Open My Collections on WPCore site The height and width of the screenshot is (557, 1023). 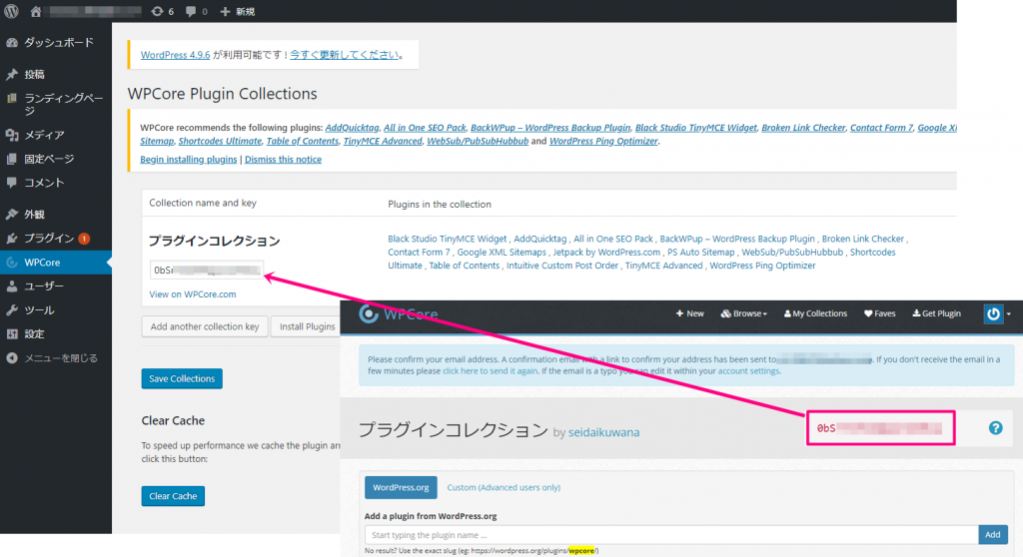tap(815, 313)
